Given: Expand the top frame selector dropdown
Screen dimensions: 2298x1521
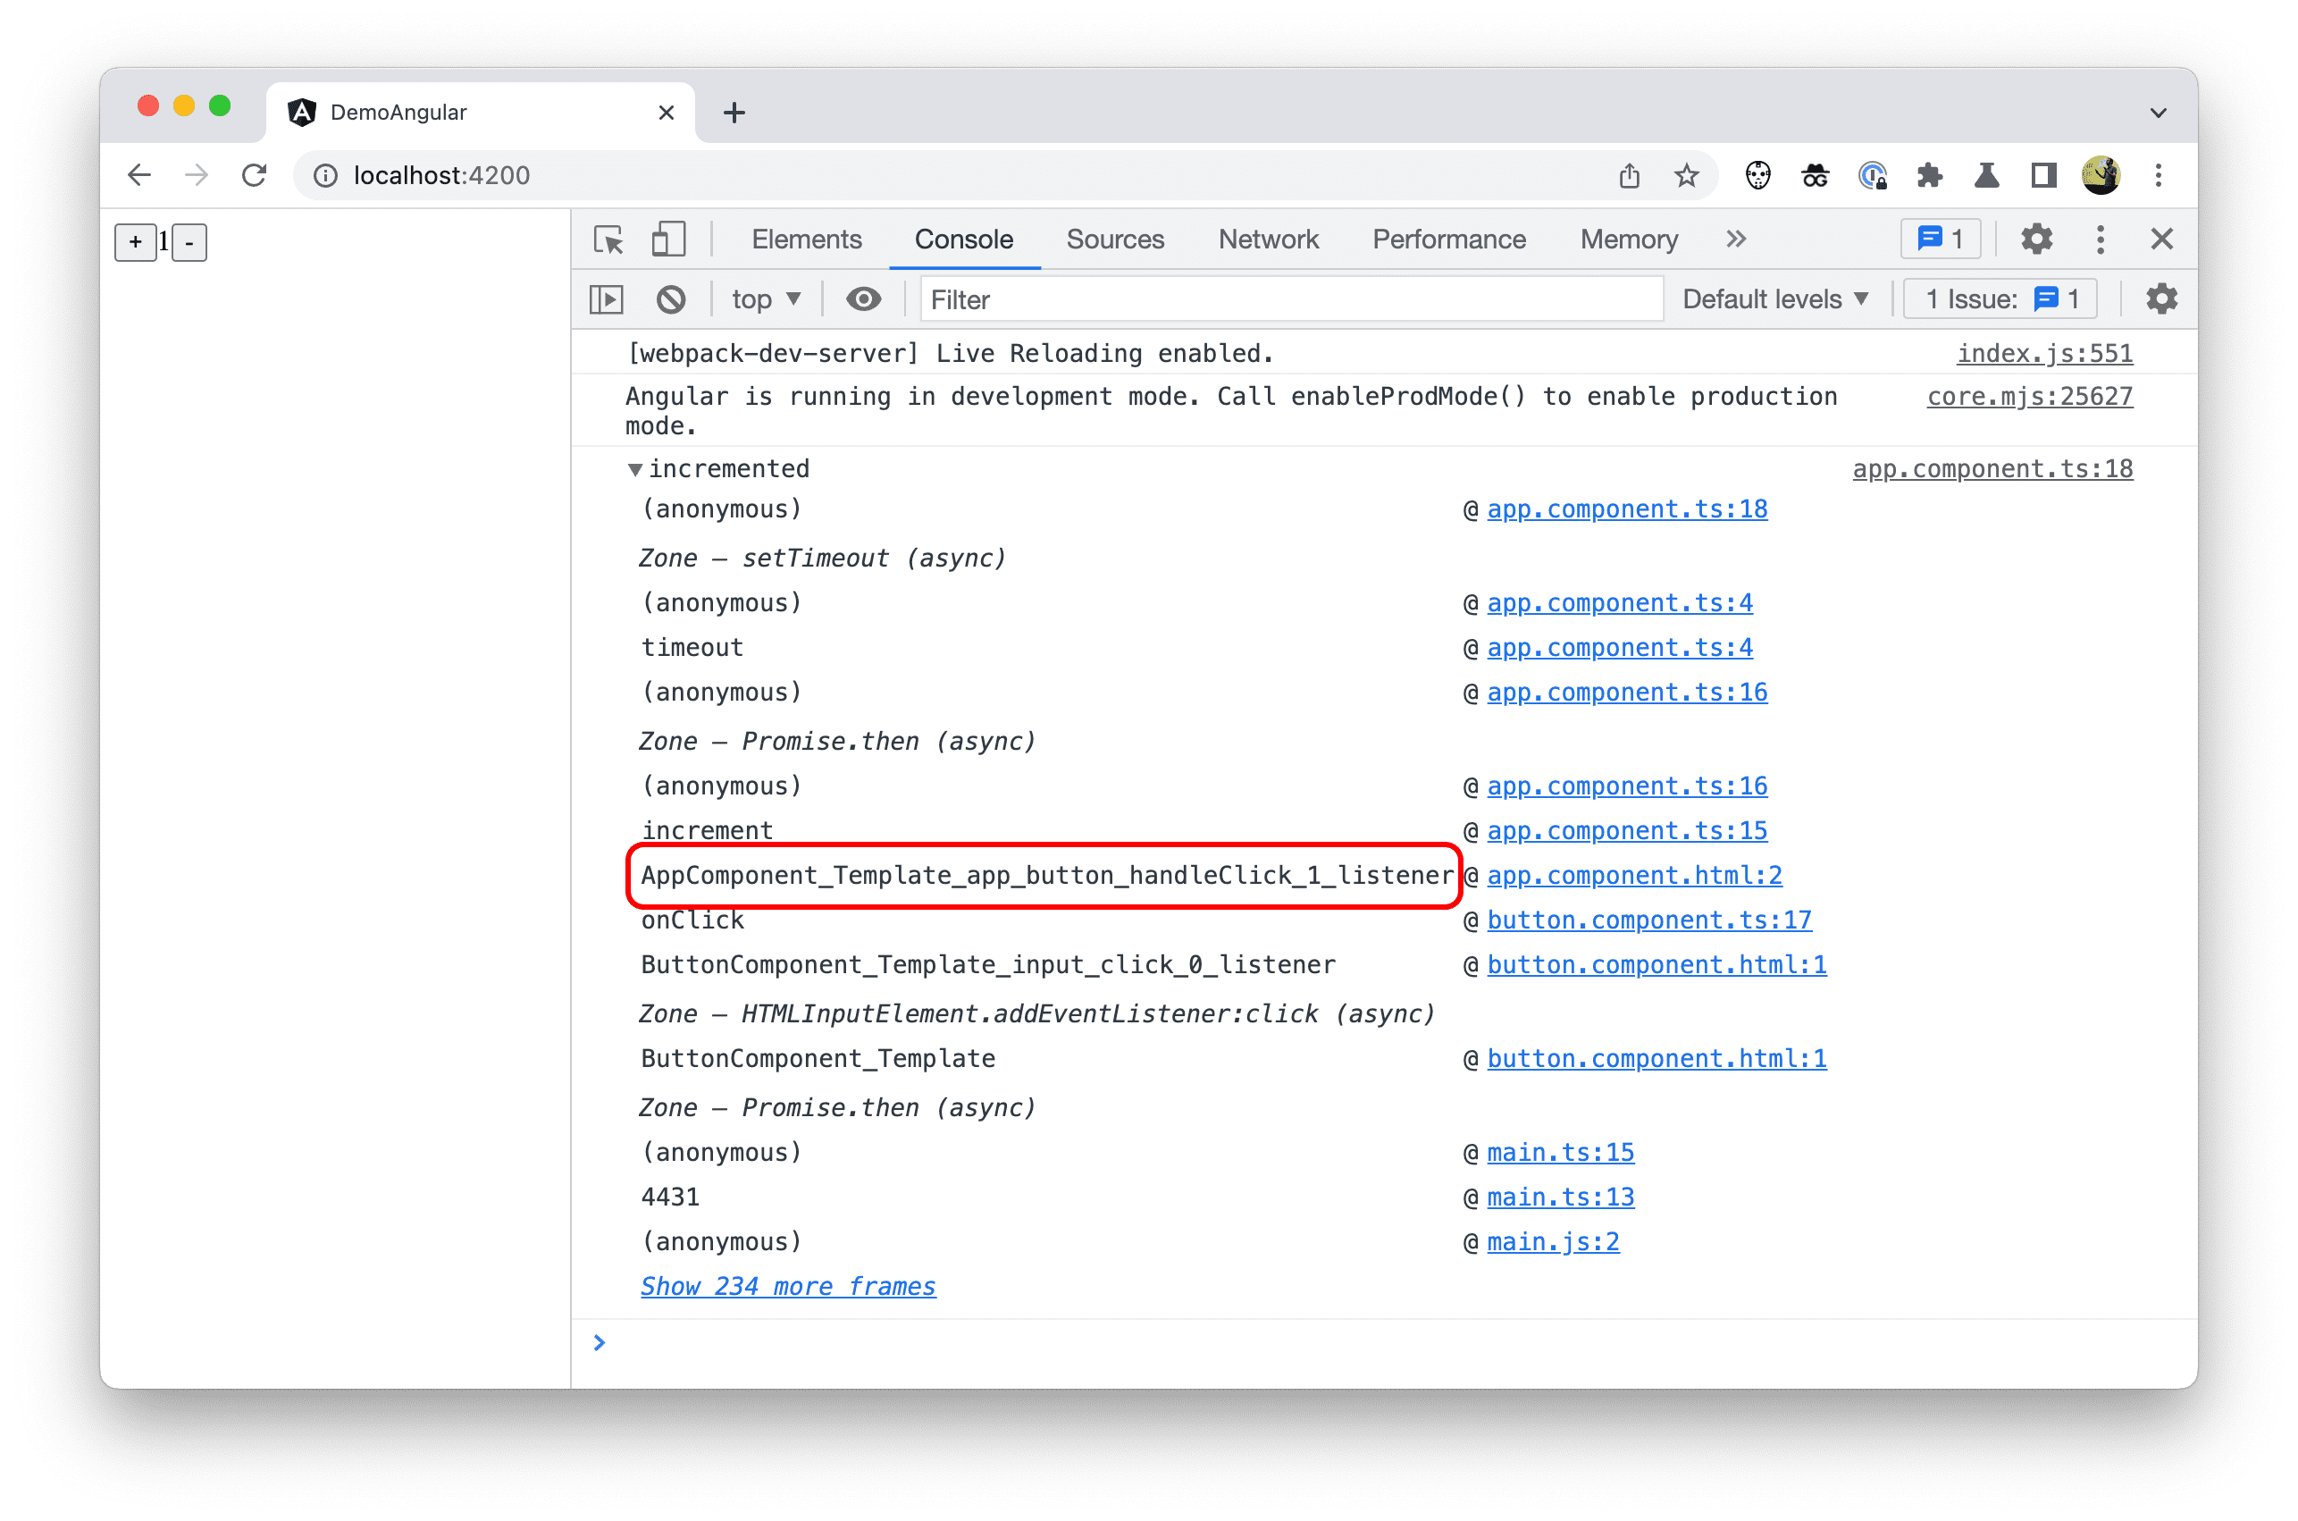Looking at the screenshot, I should pos(764,300).
